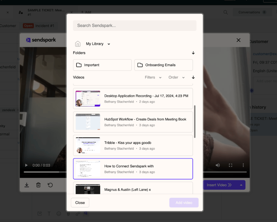Click the video list scrollbar
The image size is (277, 222).
click(195, 122)
